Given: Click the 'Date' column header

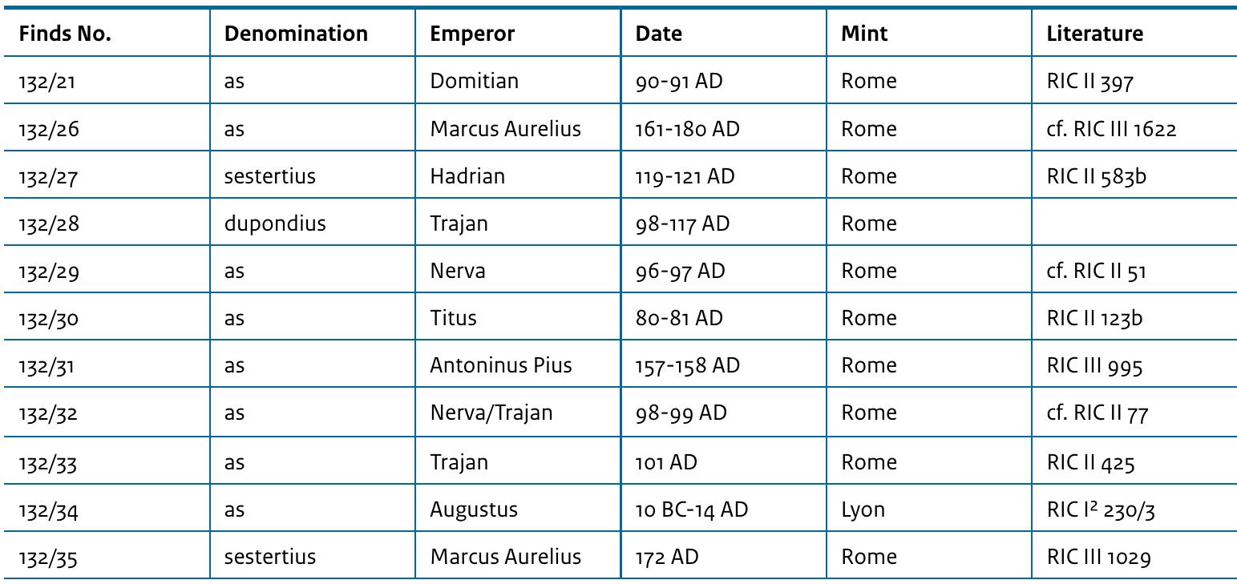Looking at the screenshot, I should click(659, 34).
